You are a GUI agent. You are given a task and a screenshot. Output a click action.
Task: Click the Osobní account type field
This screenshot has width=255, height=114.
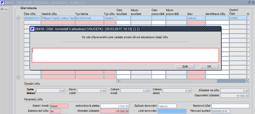tap(110, 18)
